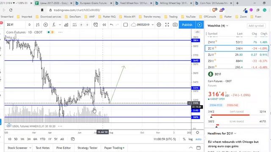Open the time axis settings gear icon

point(197,132)
